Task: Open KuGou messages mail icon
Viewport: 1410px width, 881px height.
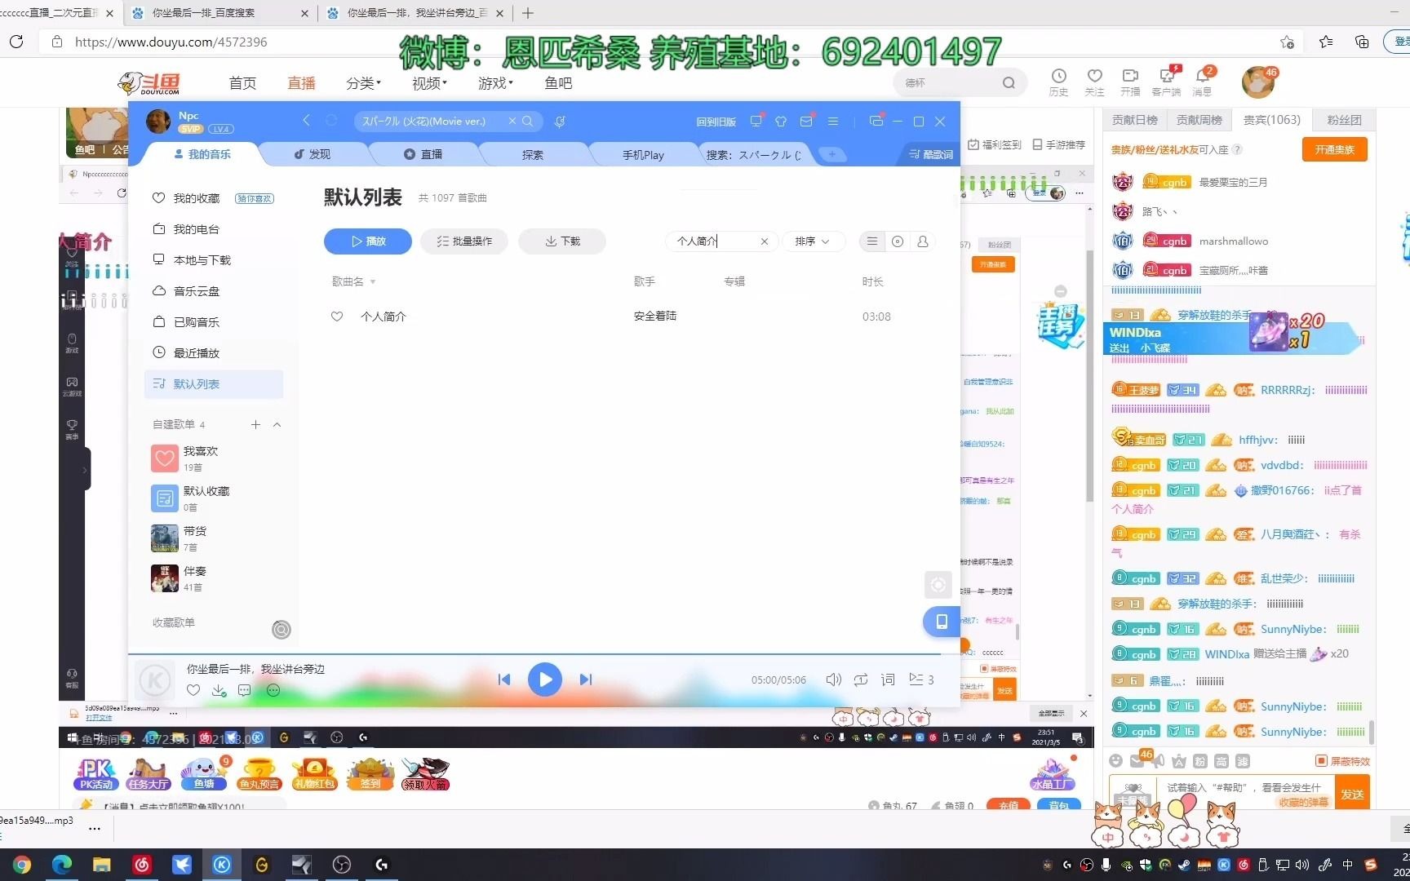Action: click(x=806, y=121)
